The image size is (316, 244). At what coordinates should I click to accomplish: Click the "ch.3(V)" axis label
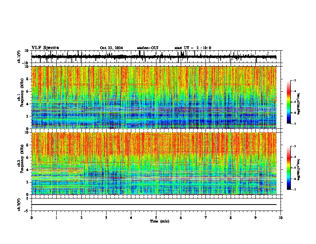tap(19, 205)
